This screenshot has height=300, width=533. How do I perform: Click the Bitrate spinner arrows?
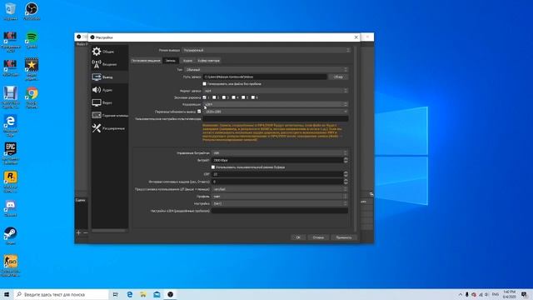[346, 160]
